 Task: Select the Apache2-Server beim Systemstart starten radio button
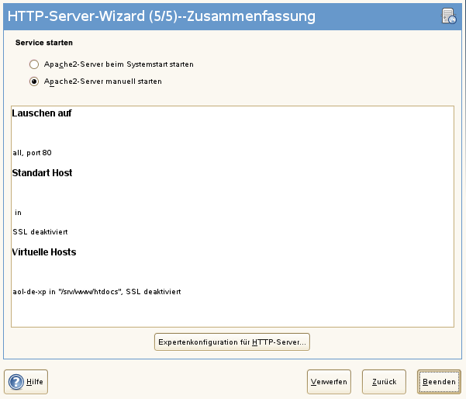click(33, 64)
